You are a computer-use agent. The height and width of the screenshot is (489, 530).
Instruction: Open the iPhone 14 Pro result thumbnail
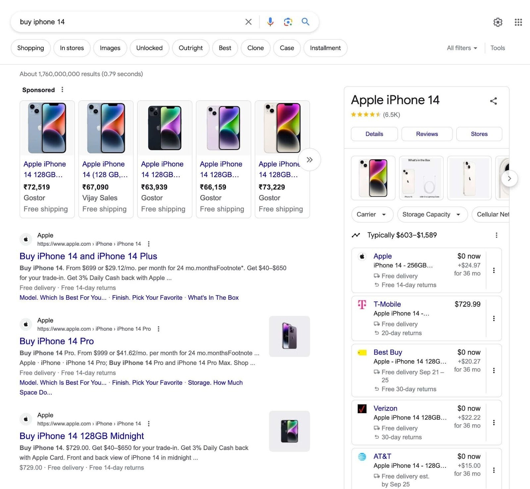pos(290,336)
